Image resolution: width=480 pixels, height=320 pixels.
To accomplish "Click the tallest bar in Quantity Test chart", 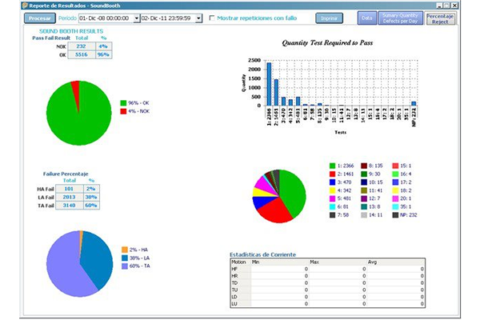I will 268,84.
